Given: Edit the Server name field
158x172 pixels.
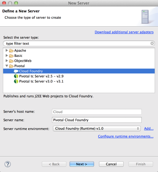Looking at the screenshot, I should click(x=97, y=120).
